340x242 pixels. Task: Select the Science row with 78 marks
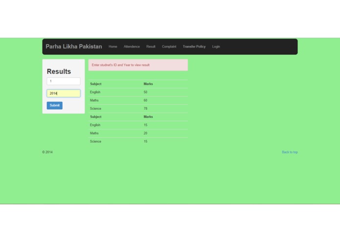[138, 109]
